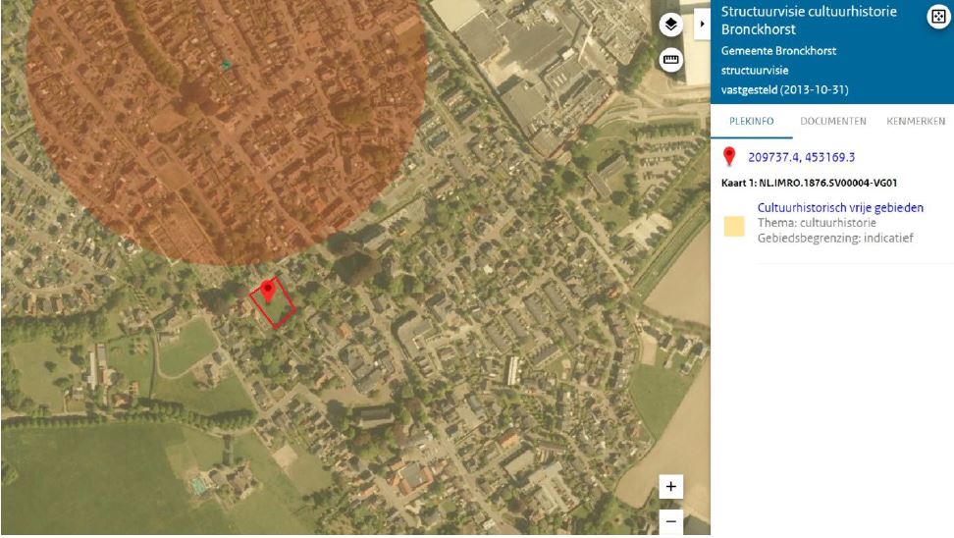Viewport: 954px width, 538px height.
Task: Click the red pin beside coordinates
Action: pos(729,156)
